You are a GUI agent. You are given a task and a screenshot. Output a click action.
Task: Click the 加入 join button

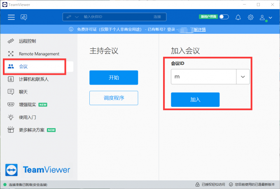(195, 99)
